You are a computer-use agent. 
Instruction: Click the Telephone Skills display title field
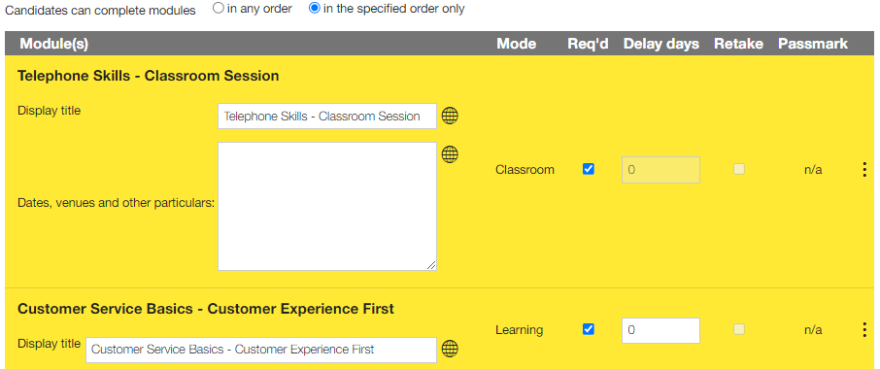pyautogui.click(x=327, y=117)
